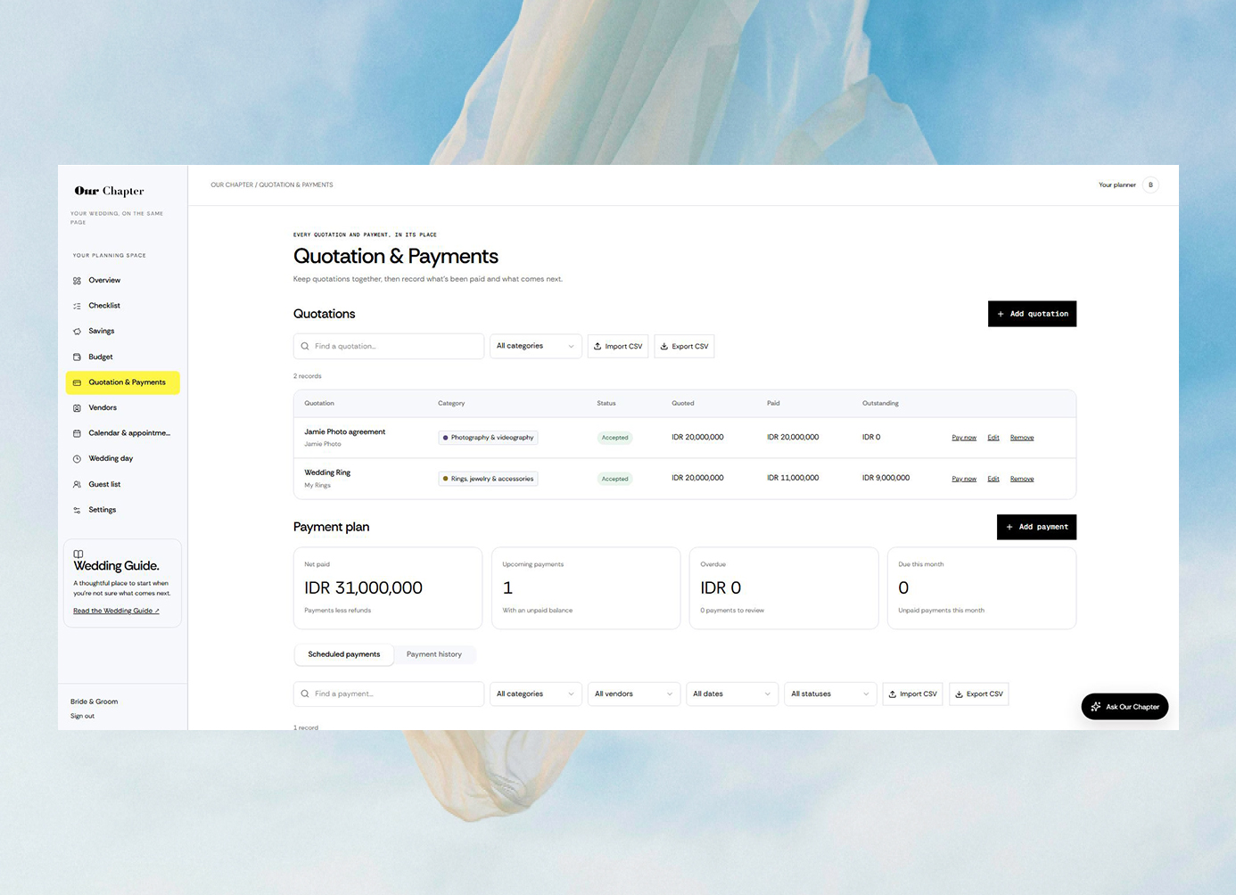Screen dimensions: 1236x895
Task: Go to Checklist in the sidebar
Action: tap(123, 306)
